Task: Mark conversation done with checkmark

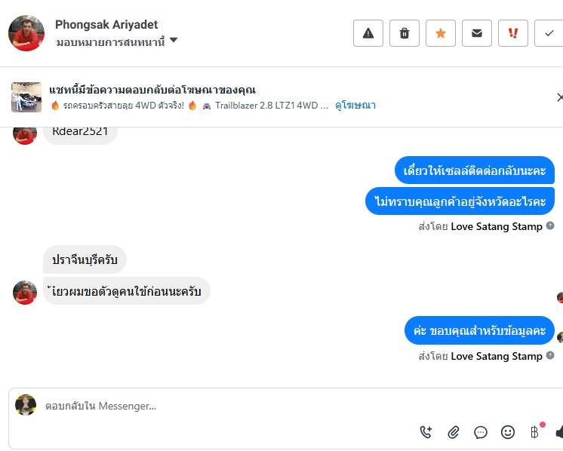Action: pyautogui.click(x=549, y=33)
